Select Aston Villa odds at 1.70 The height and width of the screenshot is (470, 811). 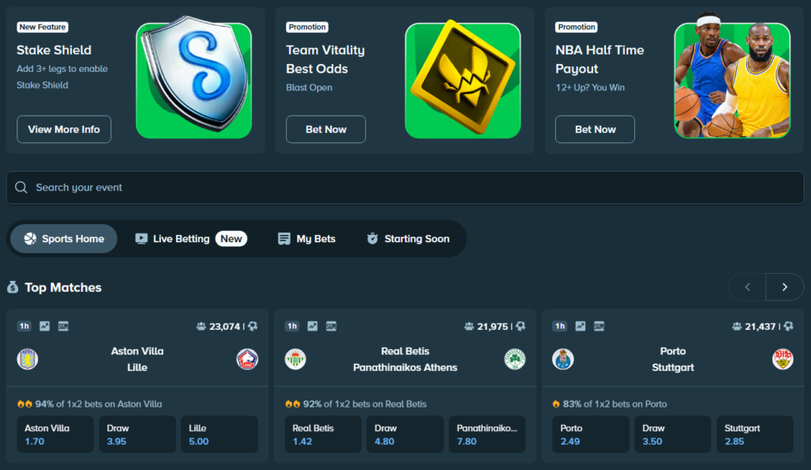click(x=55, y=434)
